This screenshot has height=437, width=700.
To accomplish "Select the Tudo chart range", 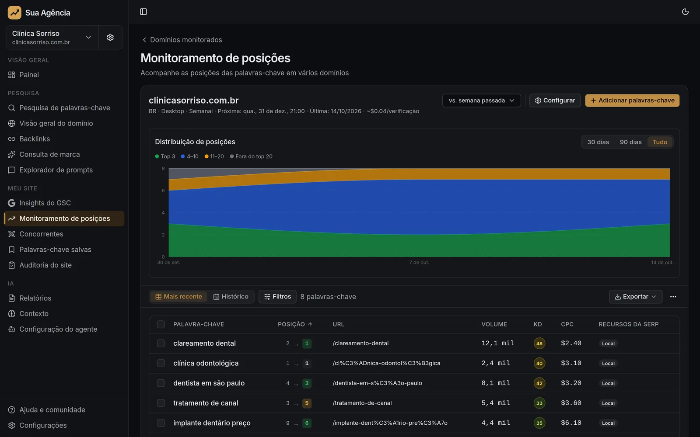I will pos(660,142).
